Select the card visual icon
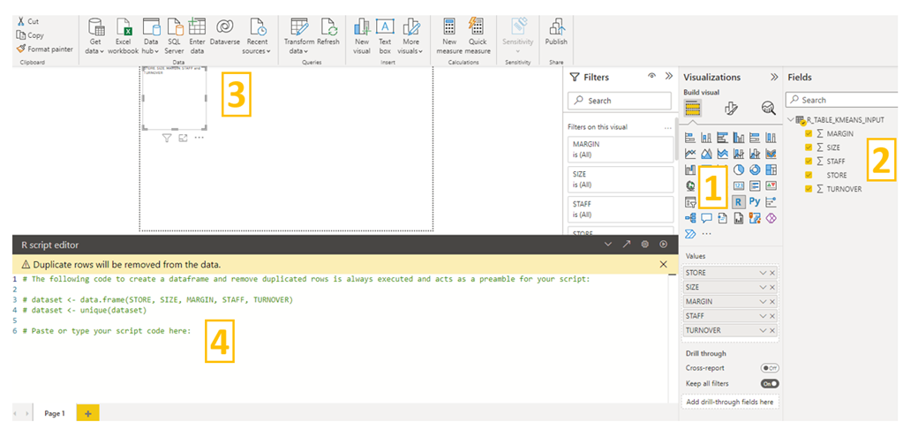903x437 pixels. tap(738, 186)
